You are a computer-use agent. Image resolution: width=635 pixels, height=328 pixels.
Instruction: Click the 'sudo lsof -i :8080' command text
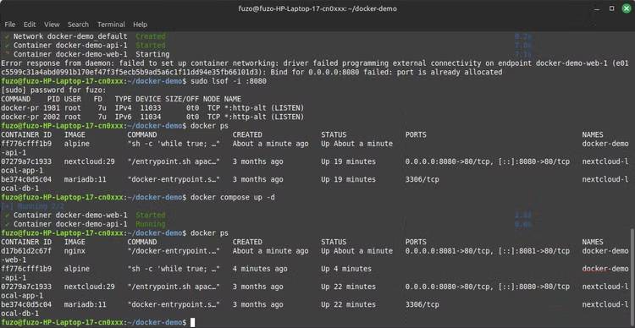[229, 81]
